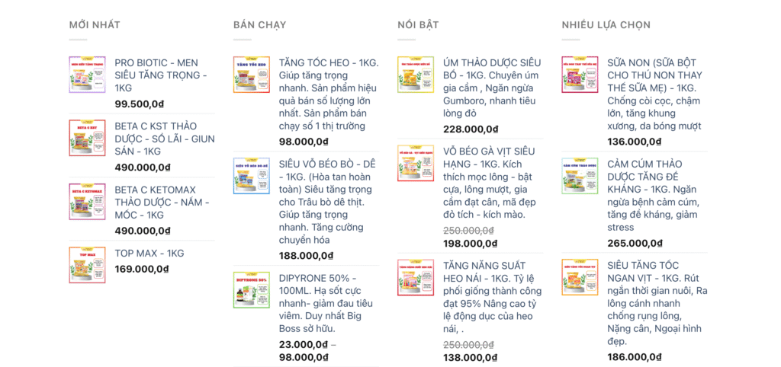Click the TOP MAX - 1KG product link

tap(149, 253)
